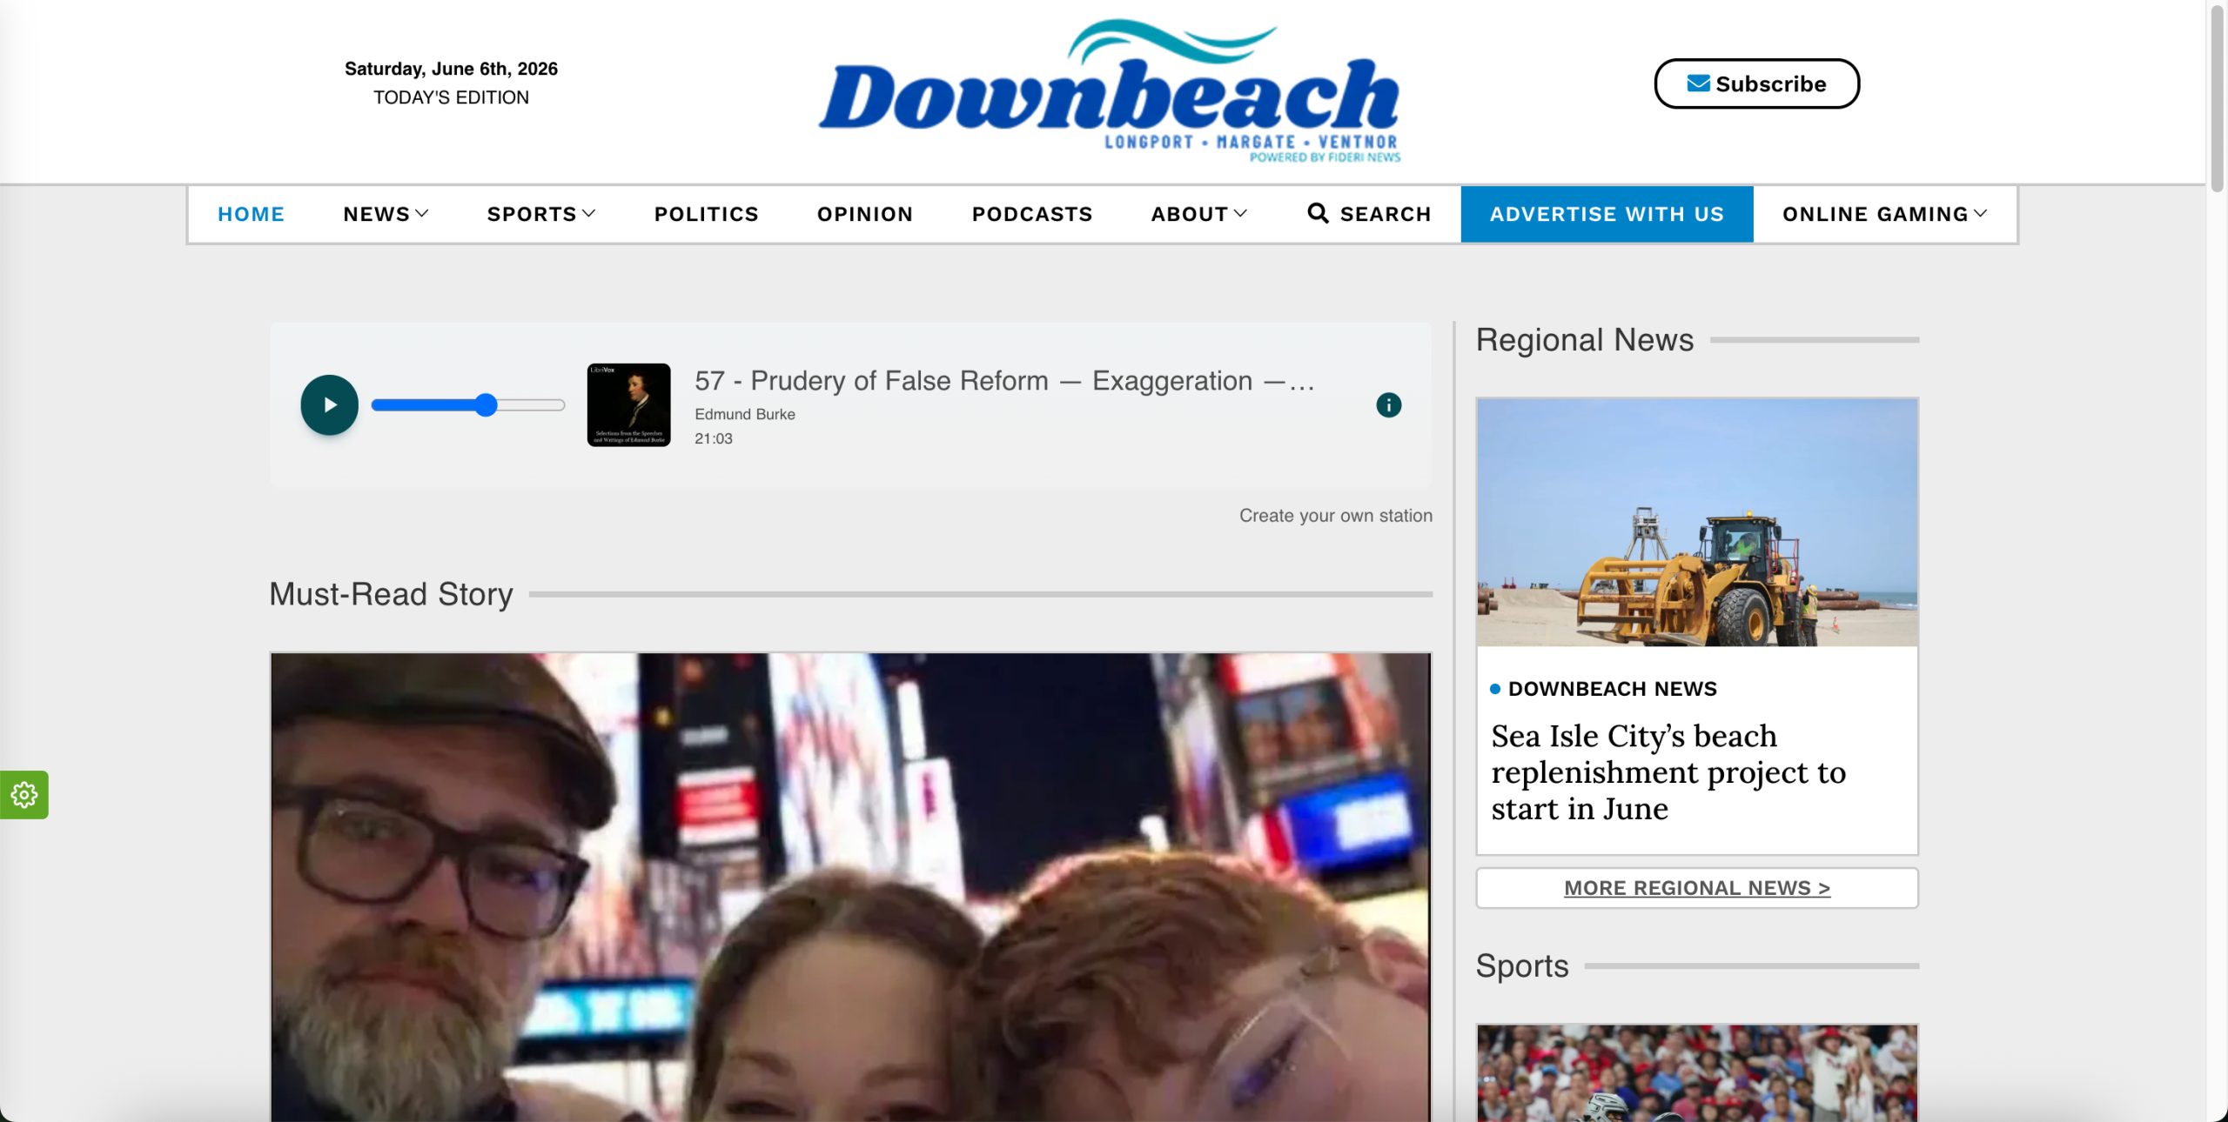
Task: Click Advertise With Us button
Action: (x=1607, y=214)
